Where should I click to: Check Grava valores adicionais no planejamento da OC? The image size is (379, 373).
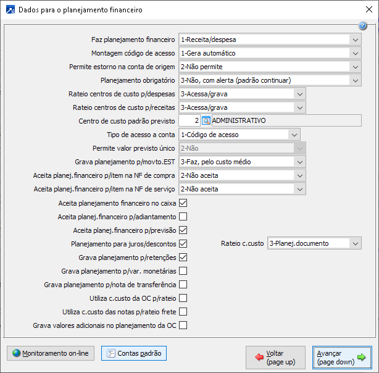tap(183, 325)
